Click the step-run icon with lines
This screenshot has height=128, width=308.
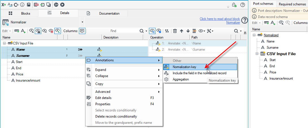click(56, 5)
